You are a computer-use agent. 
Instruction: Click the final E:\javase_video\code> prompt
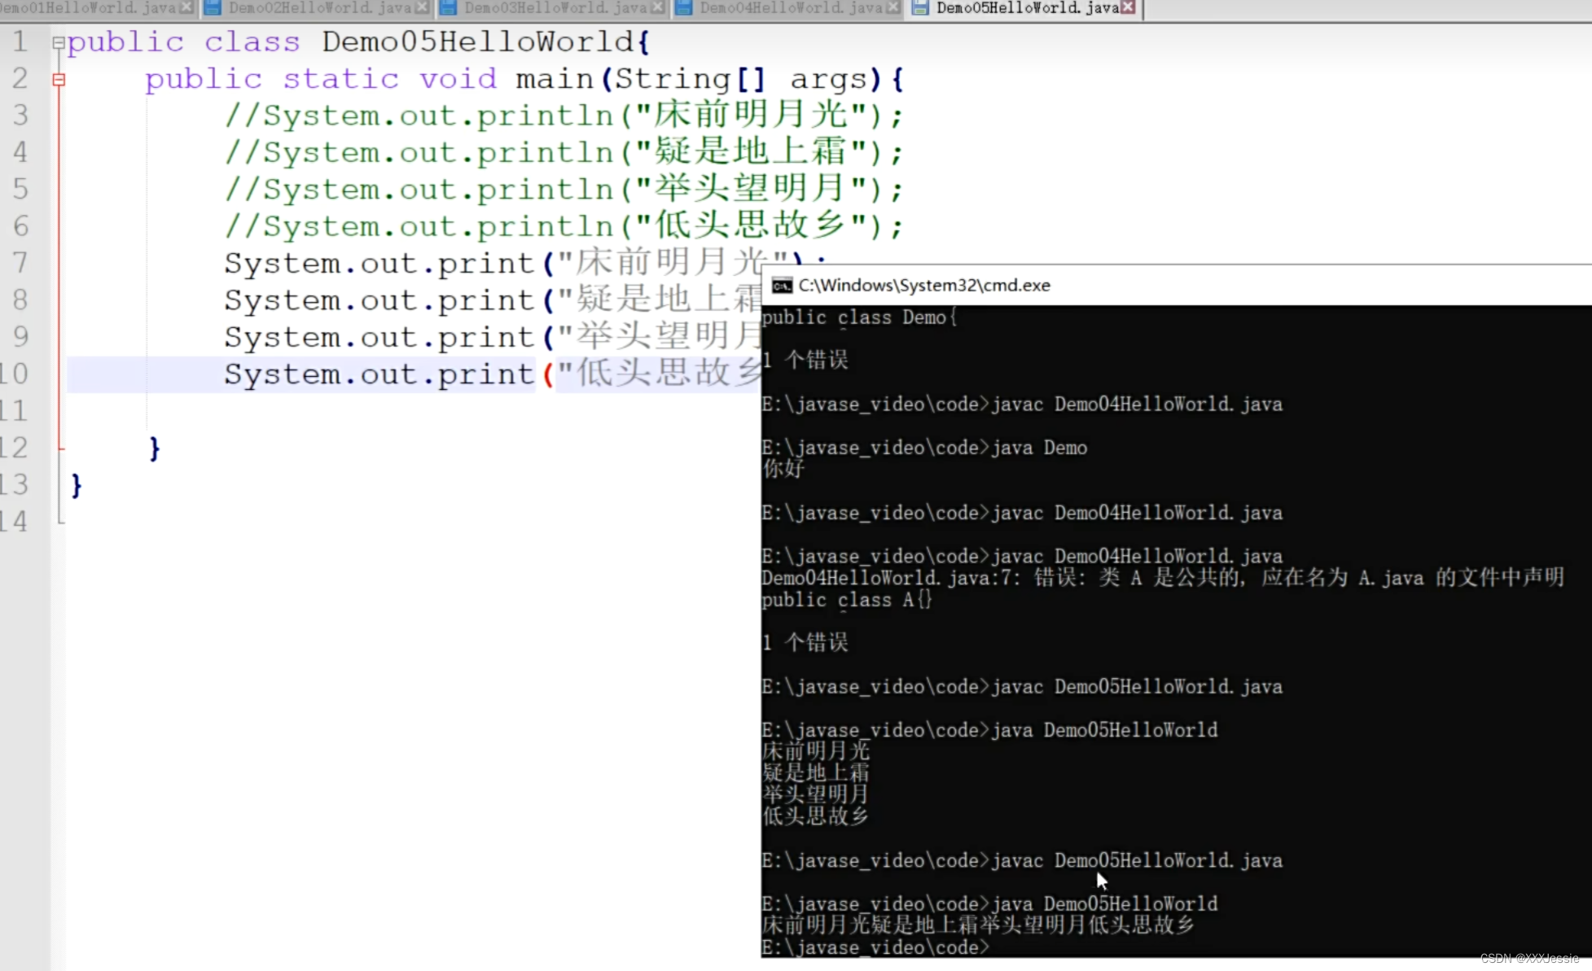tap(875, 947)
